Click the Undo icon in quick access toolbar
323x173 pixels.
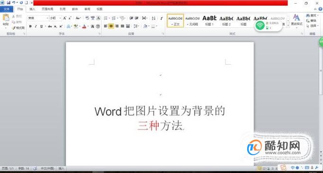14,3
